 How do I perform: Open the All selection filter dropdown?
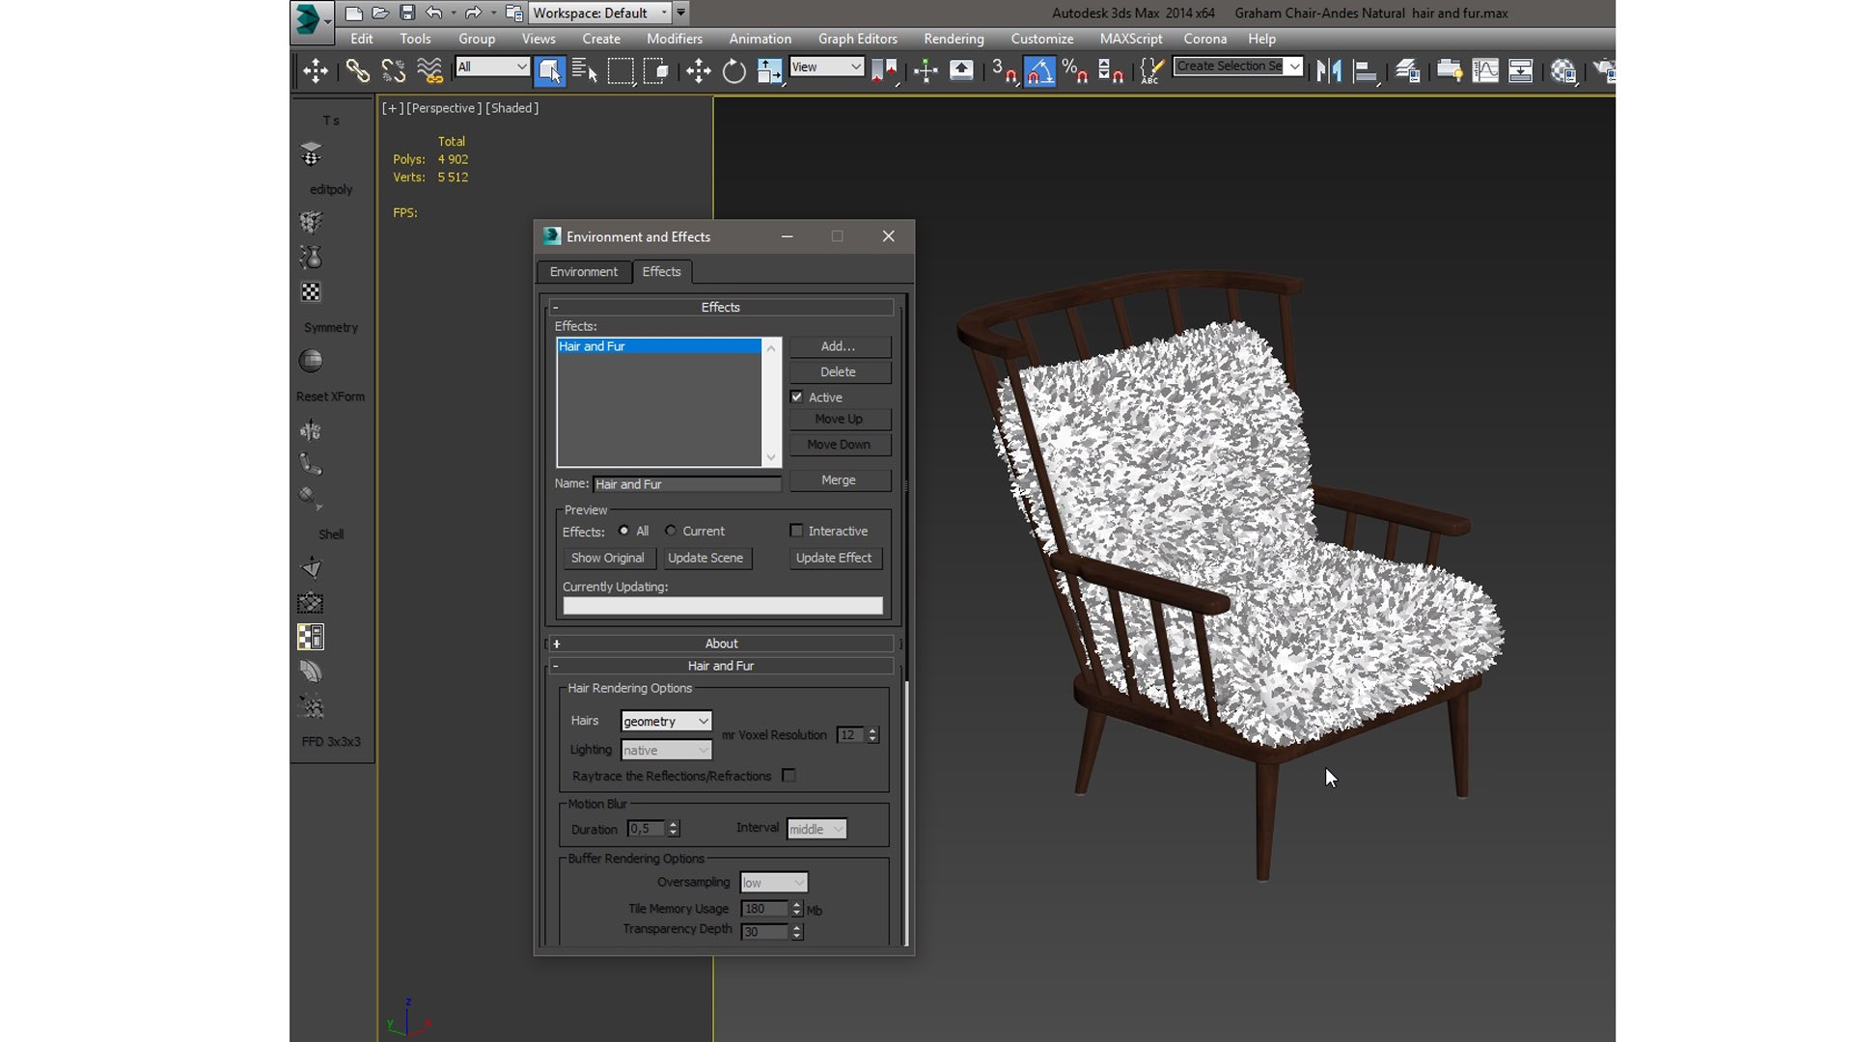click(x=492, y=67)
